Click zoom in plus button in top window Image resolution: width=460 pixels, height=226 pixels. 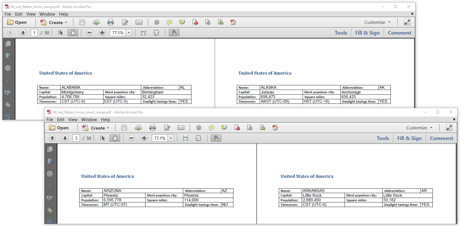pyautogui.click(x=102, y=33)
